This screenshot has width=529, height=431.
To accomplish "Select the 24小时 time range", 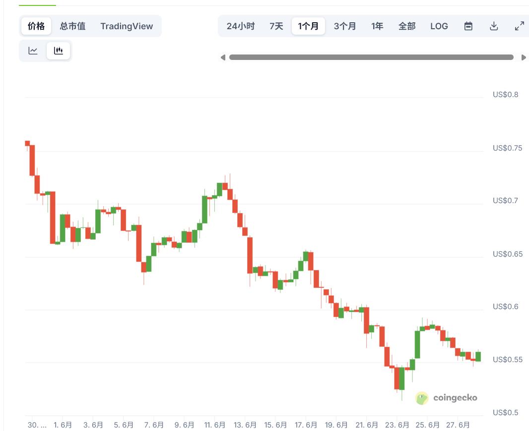I will pos(241,26).
